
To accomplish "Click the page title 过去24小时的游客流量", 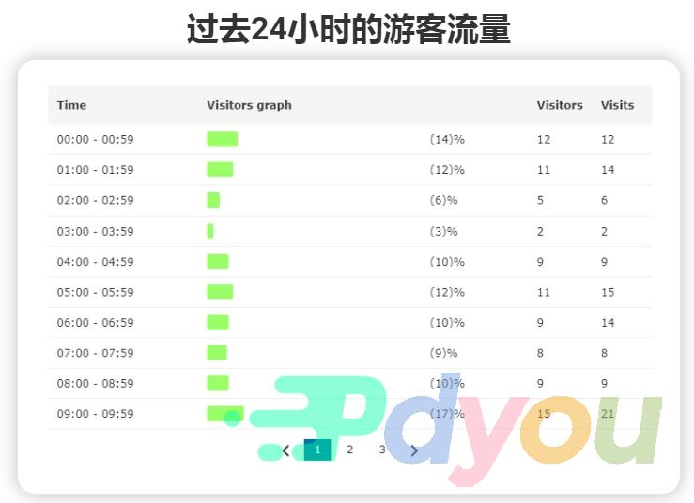I will 348,29.
